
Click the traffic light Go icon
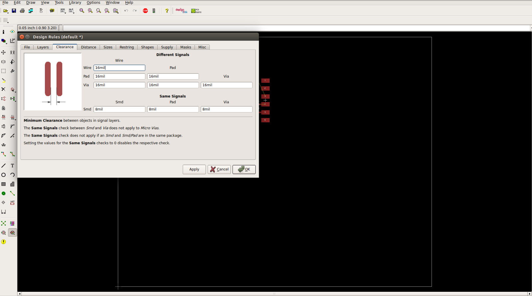tap(154, 11)
